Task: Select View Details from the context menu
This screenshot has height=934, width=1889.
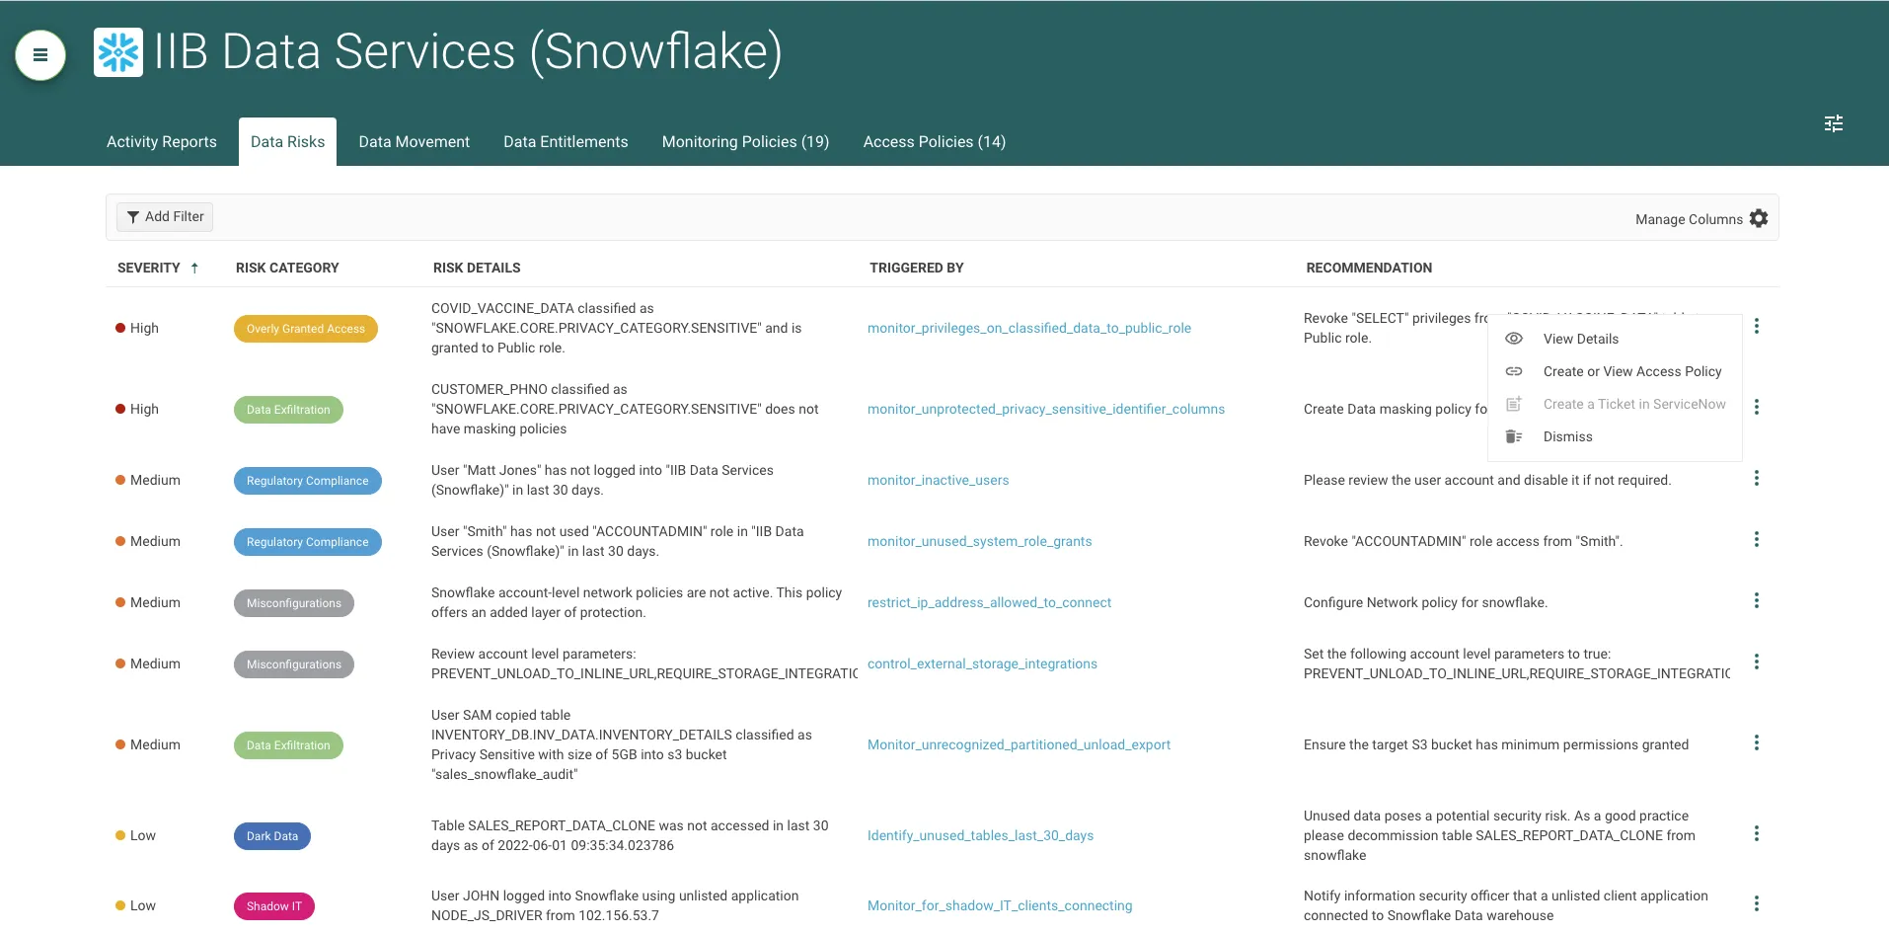Action: pos(1581,339)
